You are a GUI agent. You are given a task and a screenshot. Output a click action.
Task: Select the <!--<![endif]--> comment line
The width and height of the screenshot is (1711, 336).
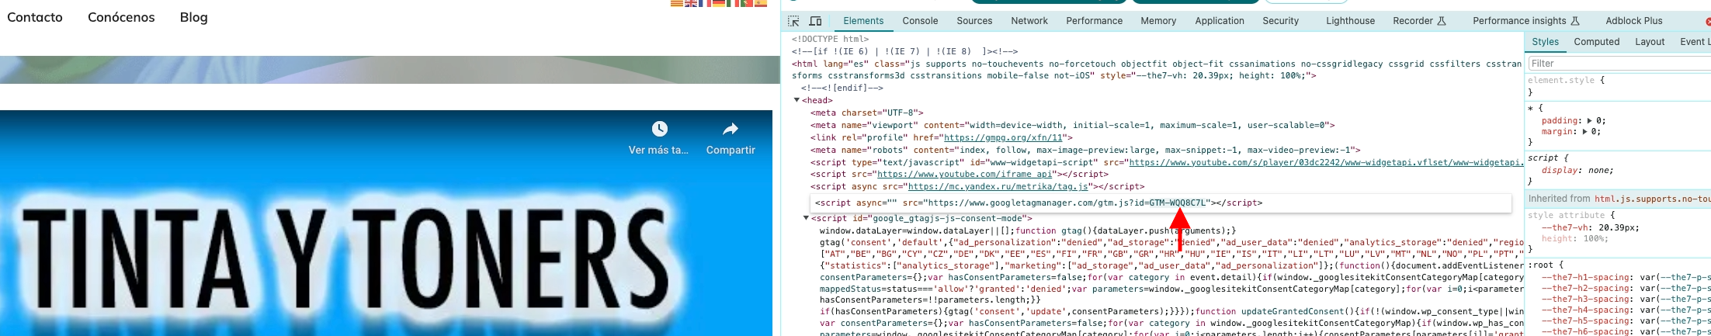(842, 88)
